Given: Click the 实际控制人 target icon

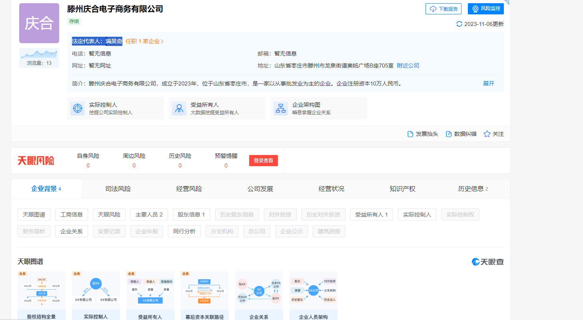Looking at the screenshot, I should [78, 108].
